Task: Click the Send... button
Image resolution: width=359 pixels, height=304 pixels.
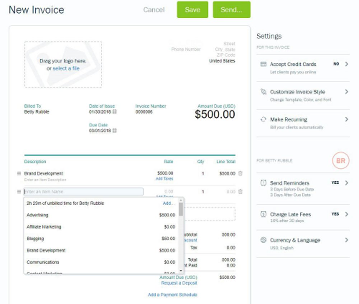Action: click(232, 10)
